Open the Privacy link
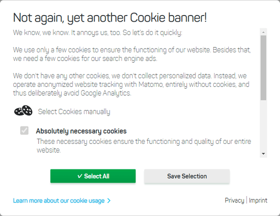 [x=234, y=200]
